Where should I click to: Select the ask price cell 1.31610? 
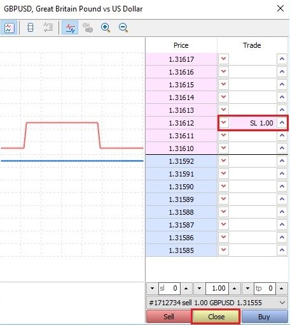pyautogui.click(x=181, y=148)
